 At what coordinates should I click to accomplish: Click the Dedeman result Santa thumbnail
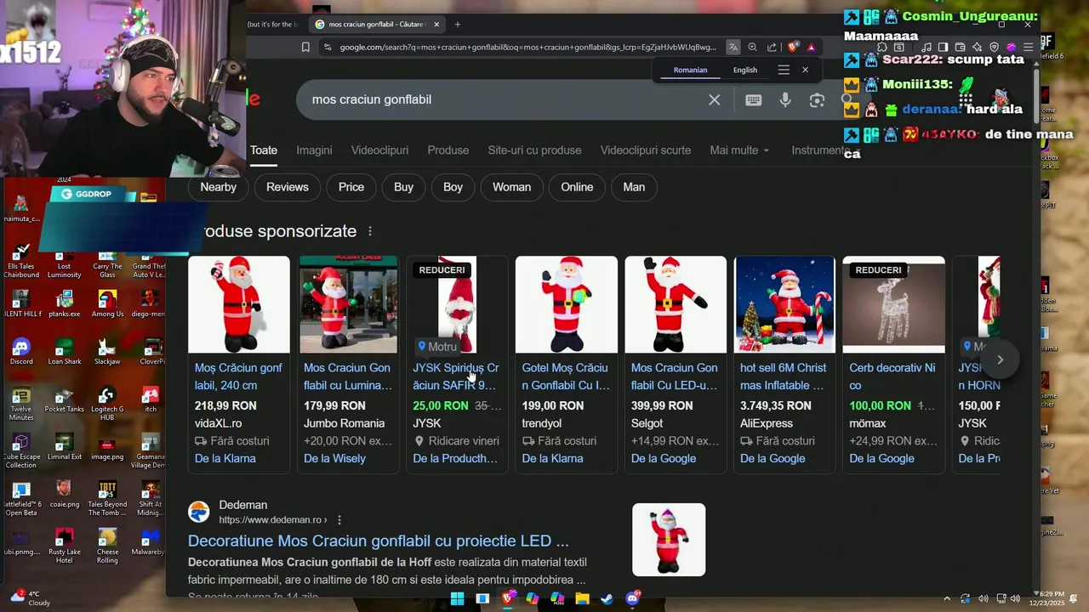(x=669, y=540)
